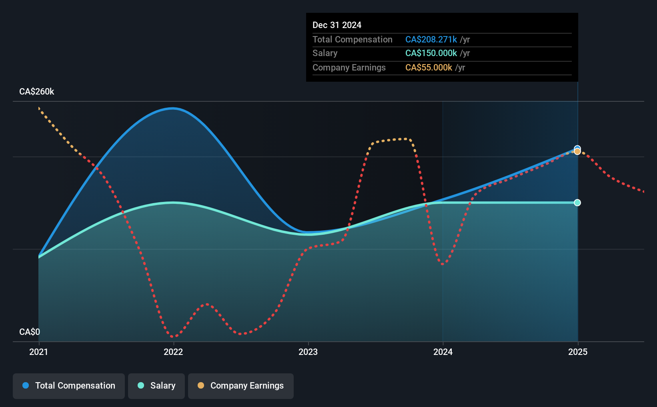This screenshot has height=407, width=657.
Task: Click the 2023 x-axis label
Action: [x=308, y=352]
